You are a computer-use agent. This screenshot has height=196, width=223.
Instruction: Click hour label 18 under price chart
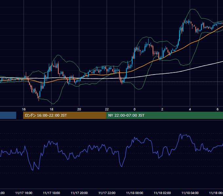51,109
